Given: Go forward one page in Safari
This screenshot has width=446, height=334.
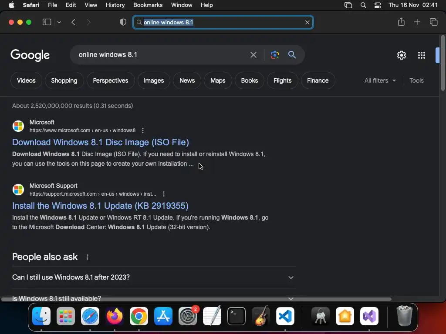Looking at the screenshot, I should [x=88, y=22].
